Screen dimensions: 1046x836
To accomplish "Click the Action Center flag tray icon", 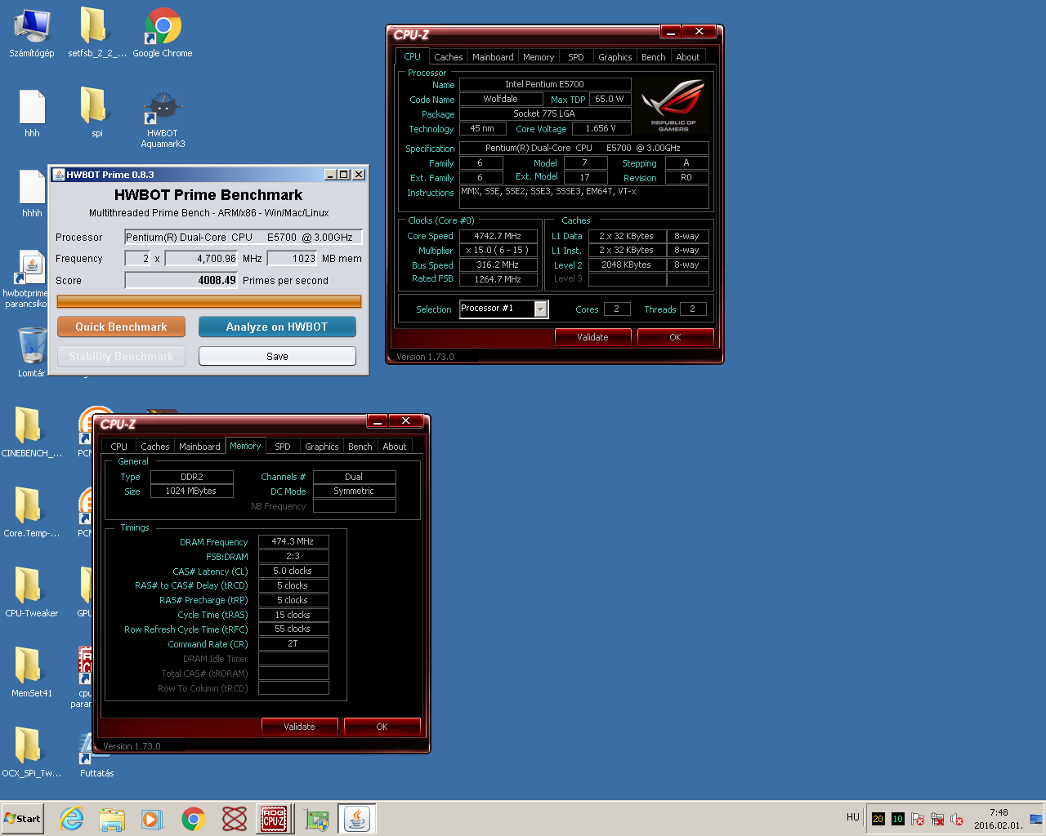I will 918,819.
